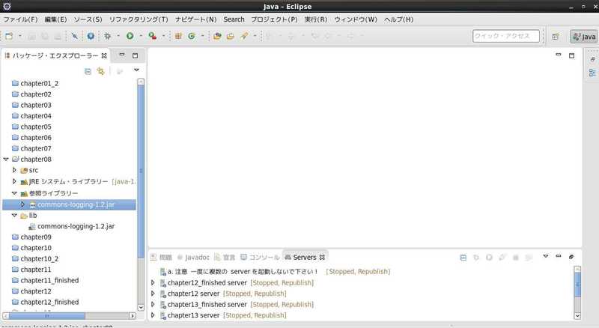Collapse all in Package Explorer toolbar
Image resolution: width=599 pixels, height=328 pixels.
88,71
